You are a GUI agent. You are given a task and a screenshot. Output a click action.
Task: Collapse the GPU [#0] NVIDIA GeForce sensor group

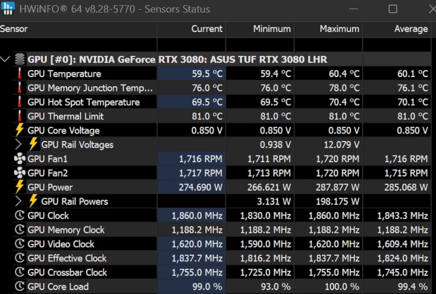(x=5, y=59)
